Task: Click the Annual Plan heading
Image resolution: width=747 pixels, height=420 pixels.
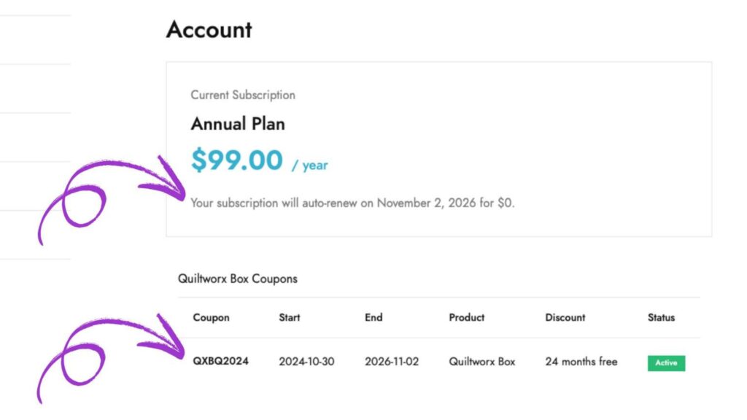Action: tap(239, 124)
